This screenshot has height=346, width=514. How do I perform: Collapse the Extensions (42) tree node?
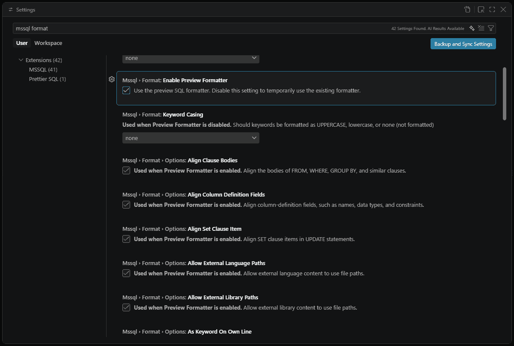point(21,60)
